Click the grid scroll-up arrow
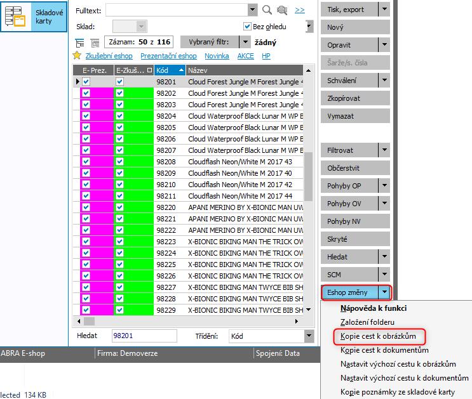This screenshot has height=399, width=472. 308,70
